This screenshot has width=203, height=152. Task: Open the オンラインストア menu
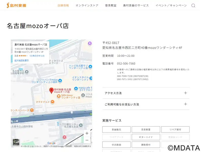(x=87, y=5)
